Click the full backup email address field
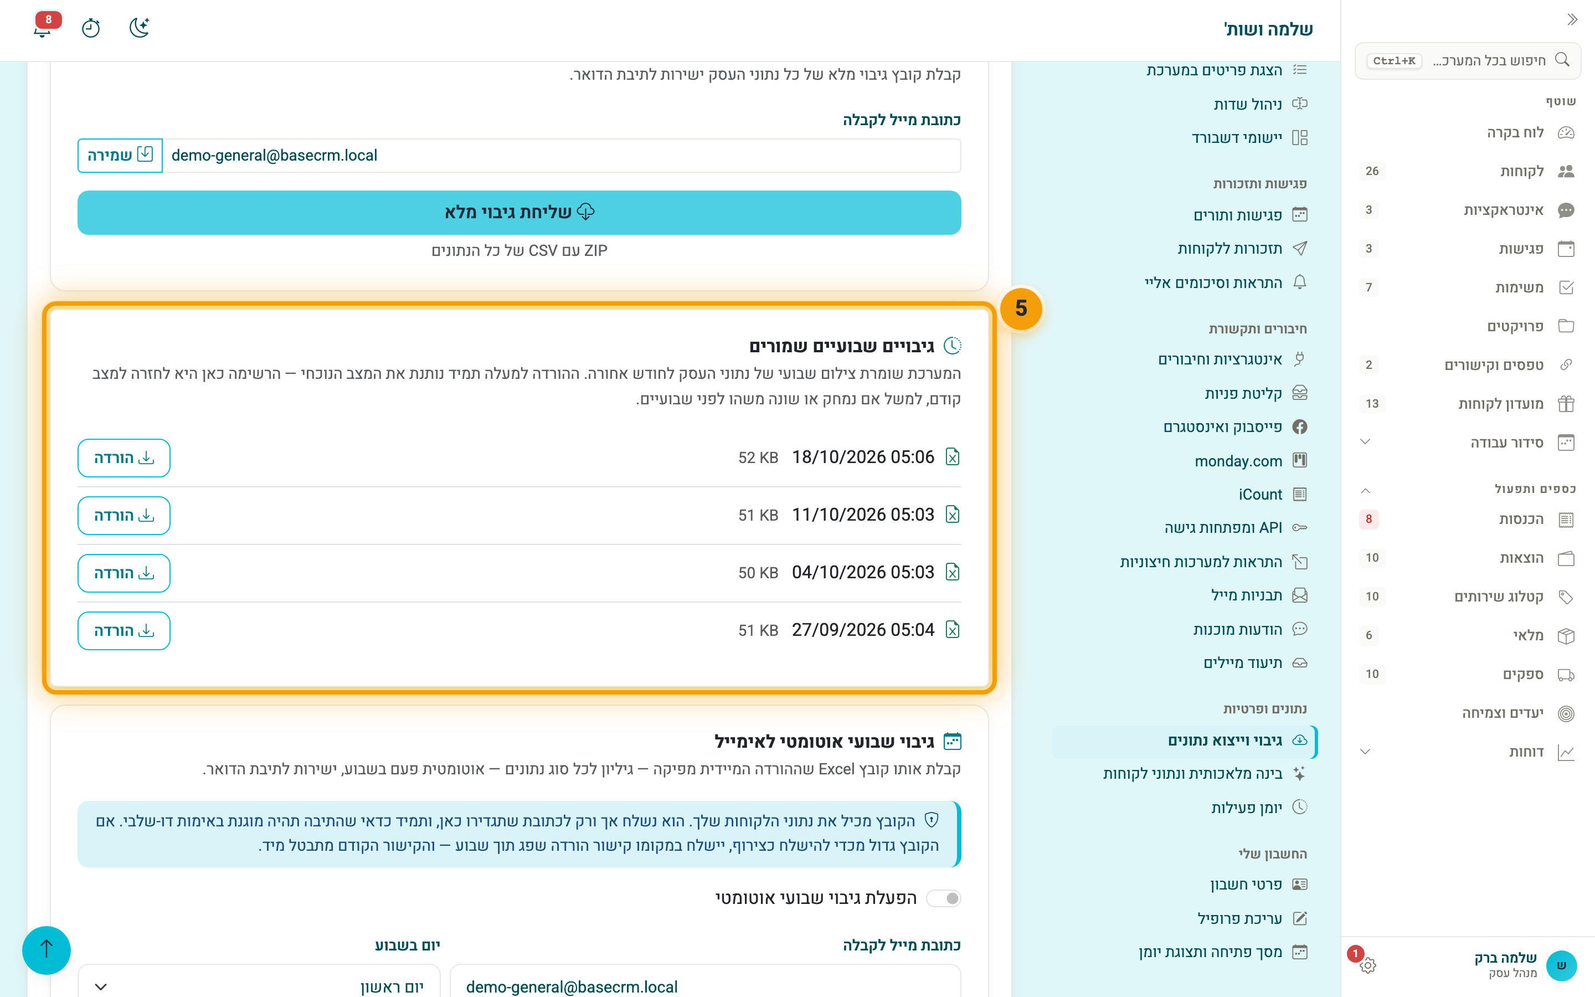The width and height of the screenshot is (1595, 997). (562, 156)
